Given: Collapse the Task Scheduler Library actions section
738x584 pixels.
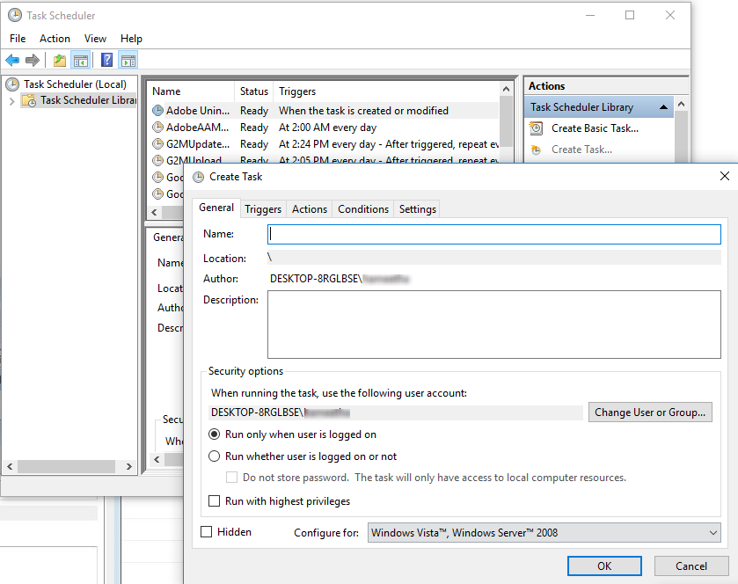Looking at the screenshot, I should click(665, 107).
